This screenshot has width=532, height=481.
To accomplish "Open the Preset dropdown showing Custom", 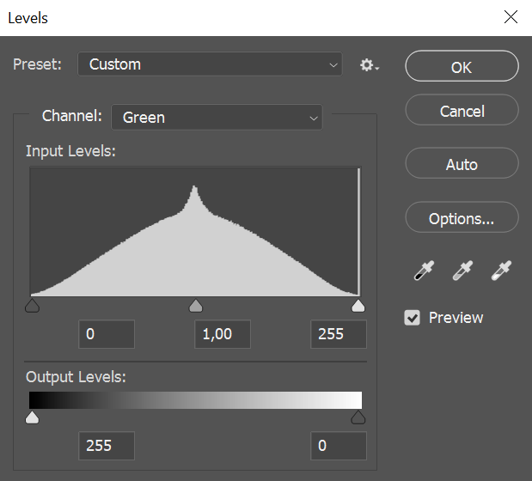I will (210, 64).
